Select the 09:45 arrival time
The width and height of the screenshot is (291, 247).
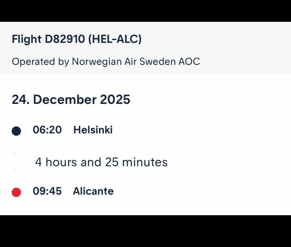47,191
